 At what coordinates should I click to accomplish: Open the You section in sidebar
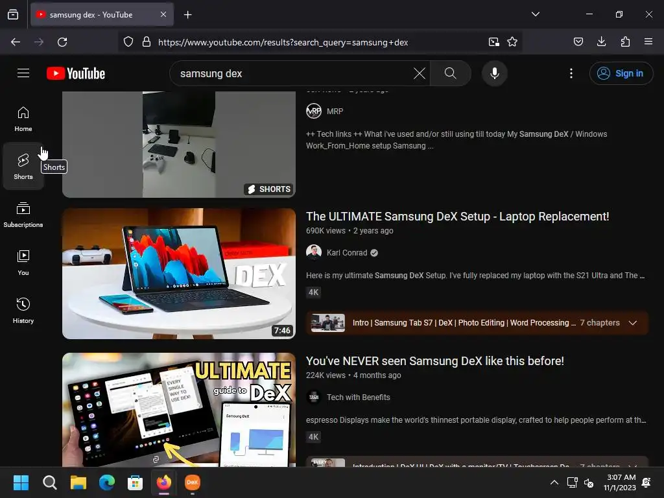point(23,263)
